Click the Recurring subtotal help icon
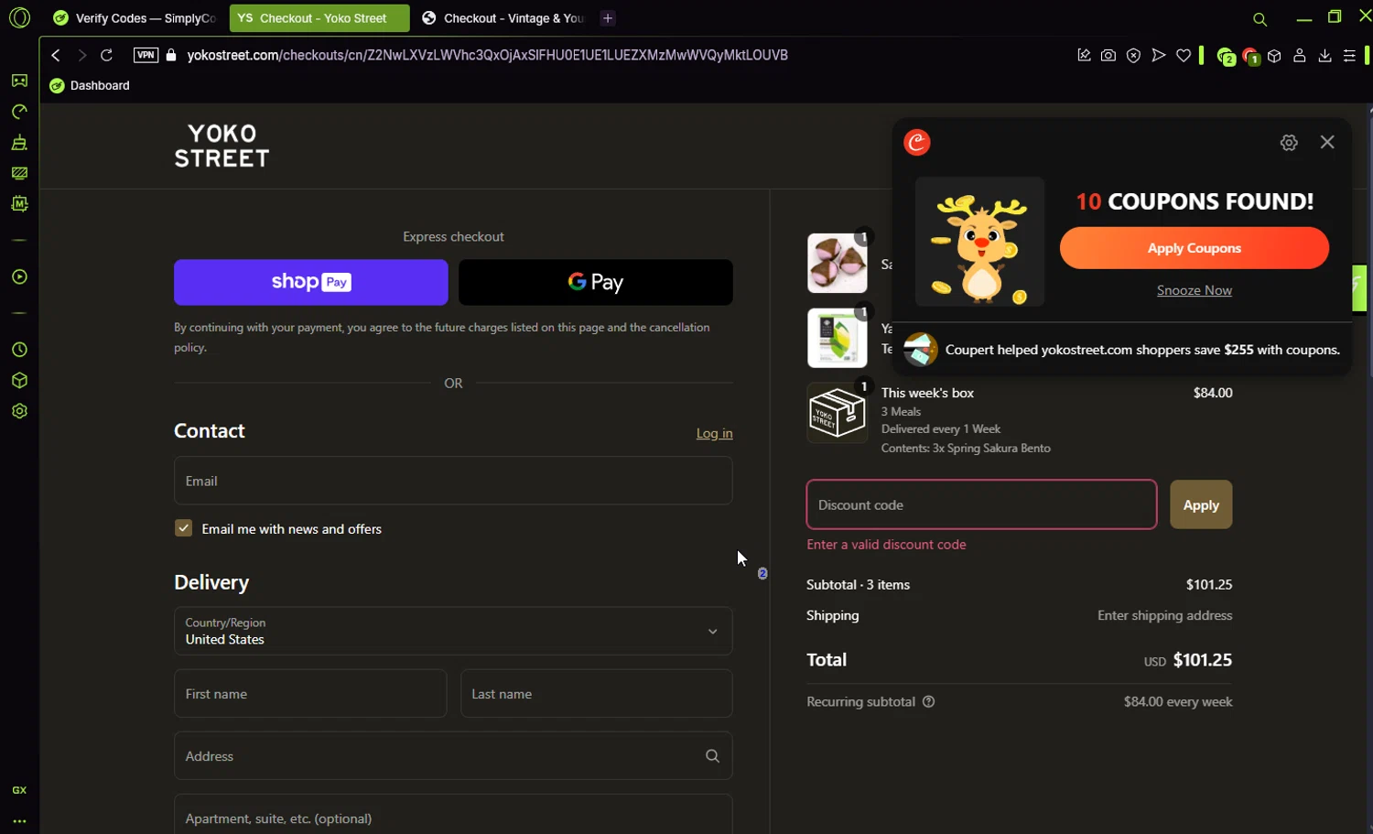The width and height of the screenshot is (1373, 834). click(x=928, y=702)
